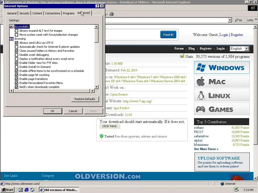Click the Restore Defaults button
The width and height of the screenshot is (258, 193).
(x=85, y=99)
